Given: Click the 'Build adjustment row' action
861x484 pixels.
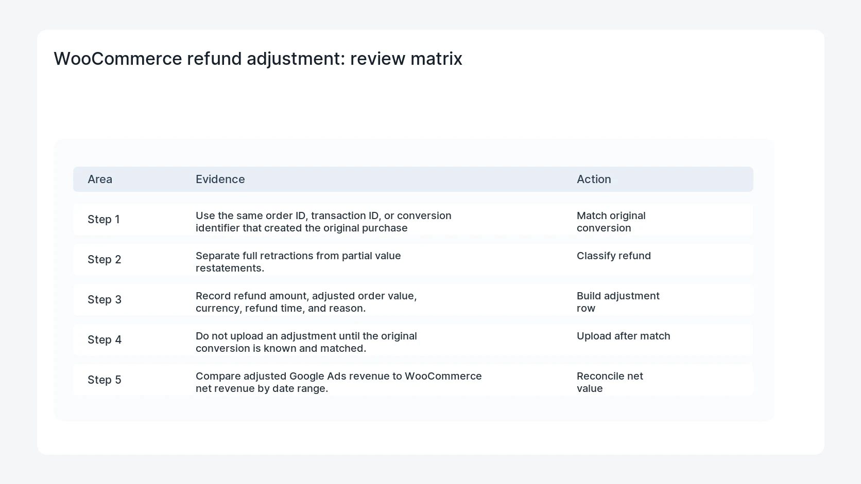Looking at the screenshot, I should click(618, 302).
